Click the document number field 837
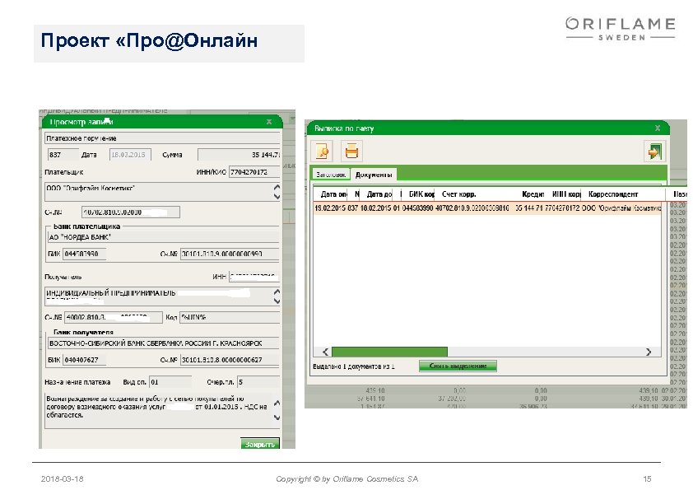Image resolution: width=693 pixels, height=490 pixels. click(x=63, y=155)
